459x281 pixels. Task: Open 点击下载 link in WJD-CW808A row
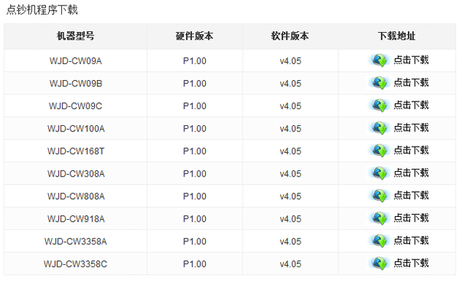[x=411, y=195]
